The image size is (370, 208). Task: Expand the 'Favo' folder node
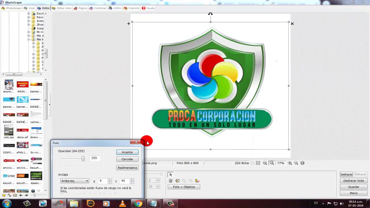click(29, 17)
